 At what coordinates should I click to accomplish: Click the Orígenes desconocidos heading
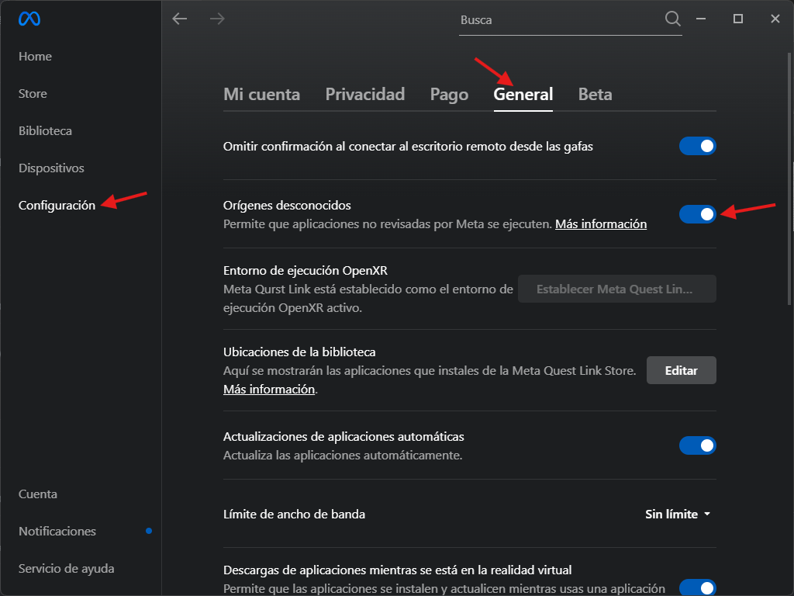[287, 205]
